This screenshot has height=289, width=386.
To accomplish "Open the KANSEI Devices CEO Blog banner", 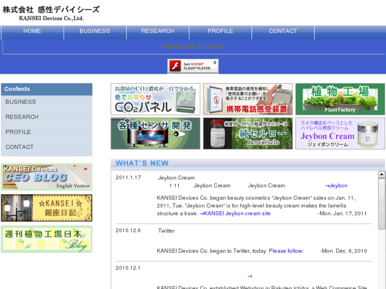I will coord(47,177).
